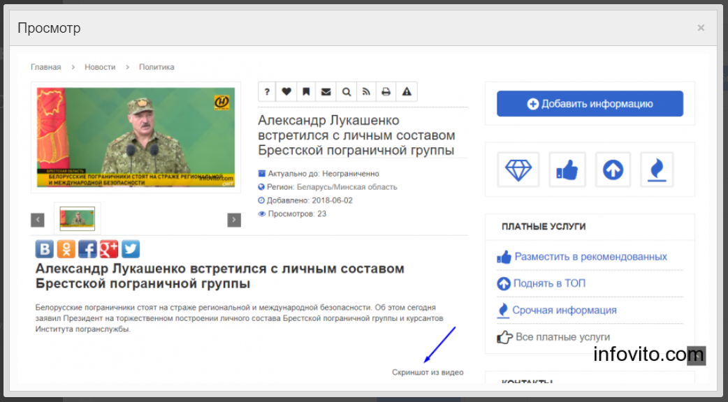Image resolution: width=728 pixels, height=402 pixels.
Task: Close the Просмотр dialog
Action: (x=701, y=28)
